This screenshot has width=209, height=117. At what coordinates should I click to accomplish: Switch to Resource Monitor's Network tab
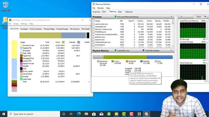point(129,12)
